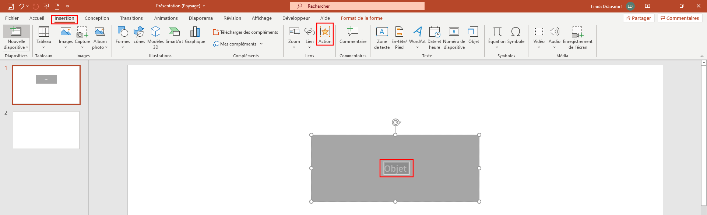The height and width of the screenshot is (215, 707).
Task: Select slide 2 thumbnail
Action: (x=46, y=130)
